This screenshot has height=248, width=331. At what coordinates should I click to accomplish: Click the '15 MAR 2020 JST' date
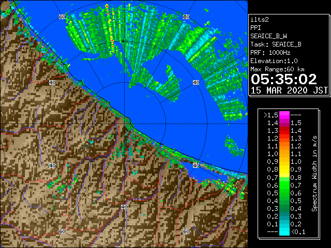tap(289, 90)
